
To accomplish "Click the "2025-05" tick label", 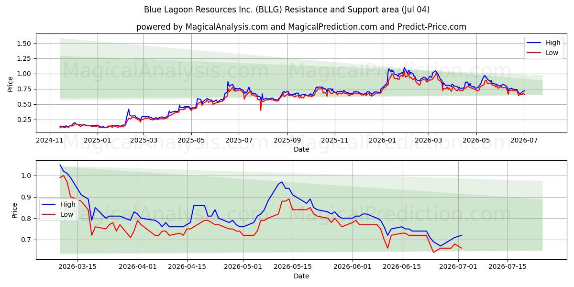I will pyautogui.click(x=191, y=140).
